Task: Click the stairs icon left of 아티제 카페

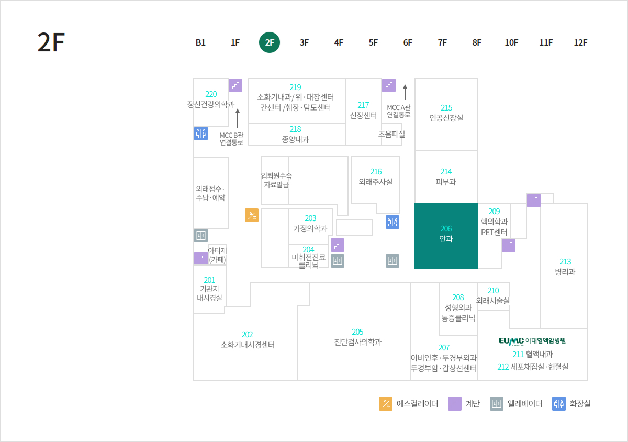Action: click(x=201, y=258)
